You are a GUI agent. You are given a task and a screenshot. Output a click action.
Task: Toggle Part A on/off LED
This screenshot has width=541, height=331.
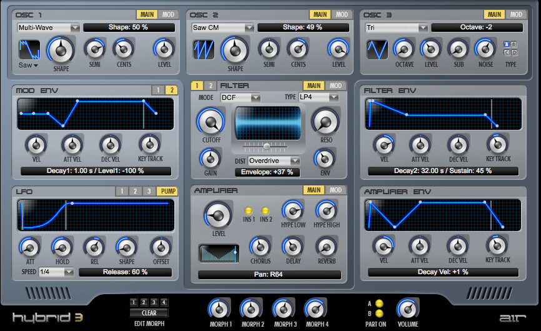point(379,304)
